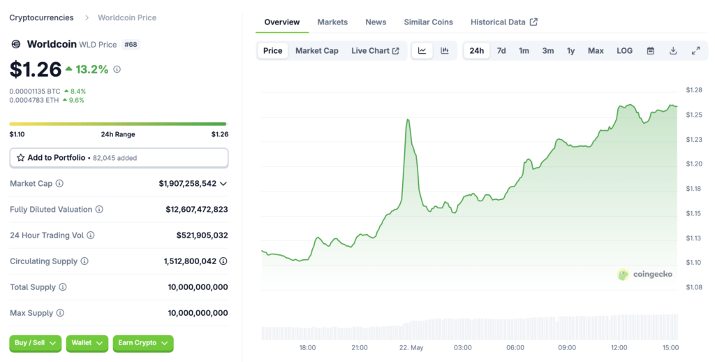The image size is (715, 362).
Task: Click Add to Portfolio button
Action: pos(119,158)
